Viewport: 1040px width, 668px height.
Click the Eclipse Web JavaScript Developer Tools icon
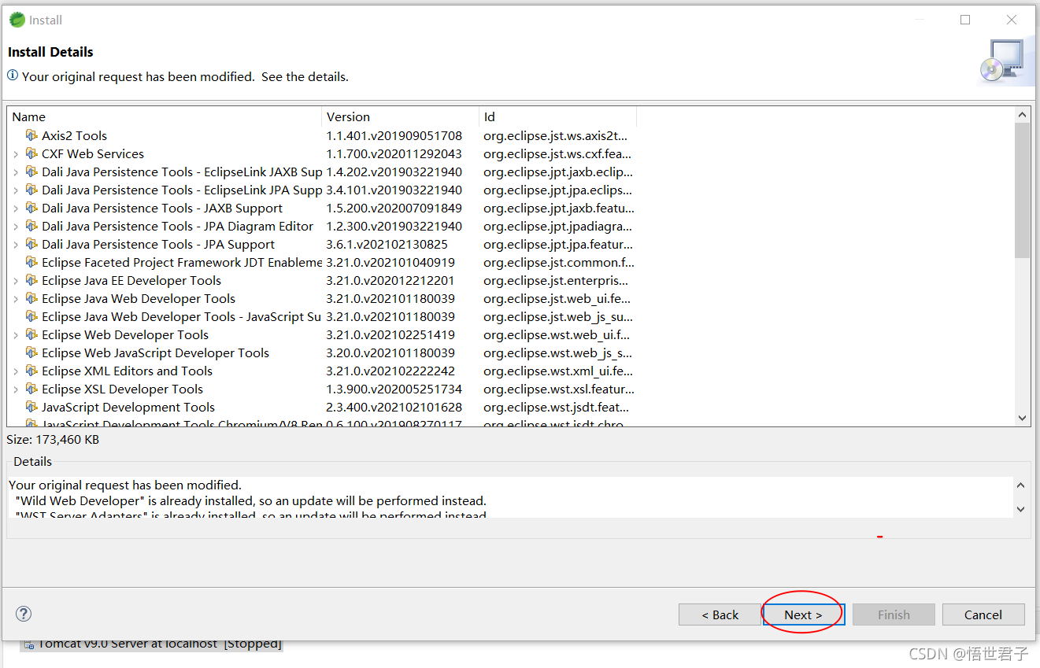31,352
